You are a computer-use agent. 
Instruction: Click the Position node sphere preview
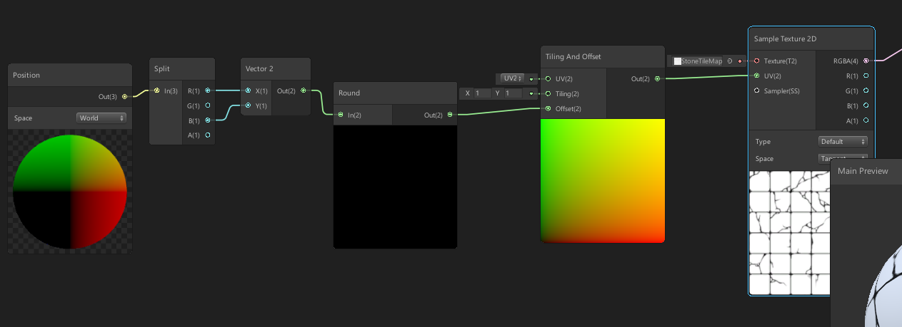pyautogui.click(x=70, y=192)
